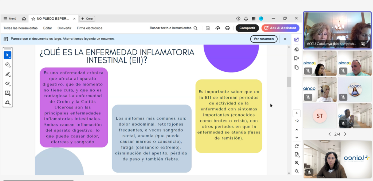
Task: Click the Ask AI Assistant button
Action: click(280, 28)
